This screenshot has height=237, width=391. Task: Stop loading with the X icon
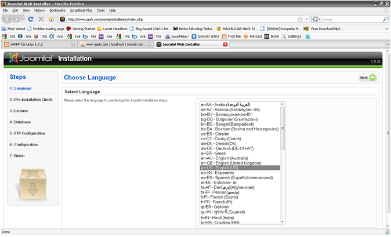[x=41, y=19]
